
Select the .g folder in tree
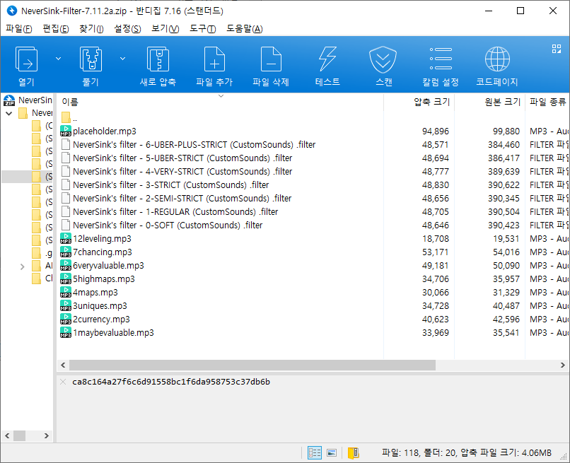(42, 253)
